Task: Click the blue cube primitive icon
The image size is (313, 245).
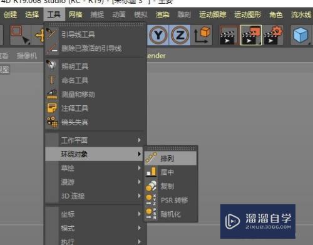Action: pyautogui.click(x=300, y=35)
